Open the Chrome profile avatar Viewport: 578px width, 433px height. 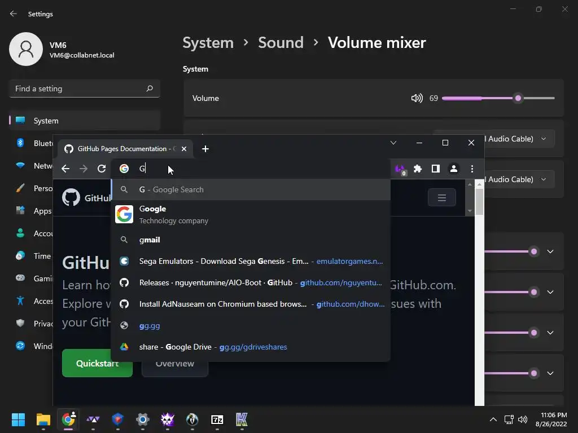coord(454,169)
